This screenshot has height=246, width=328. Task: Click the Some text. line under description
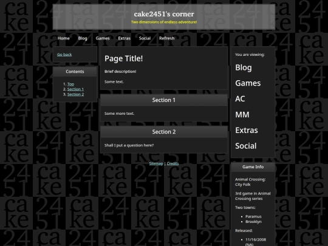(x=114, y=82)
